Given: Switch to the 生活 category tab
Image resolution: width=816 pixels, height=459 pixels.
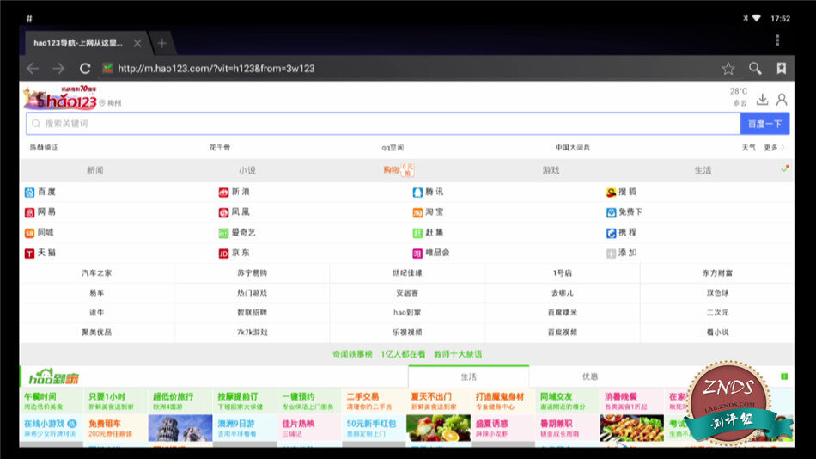Looking at the screenshot, I should 703,170.
